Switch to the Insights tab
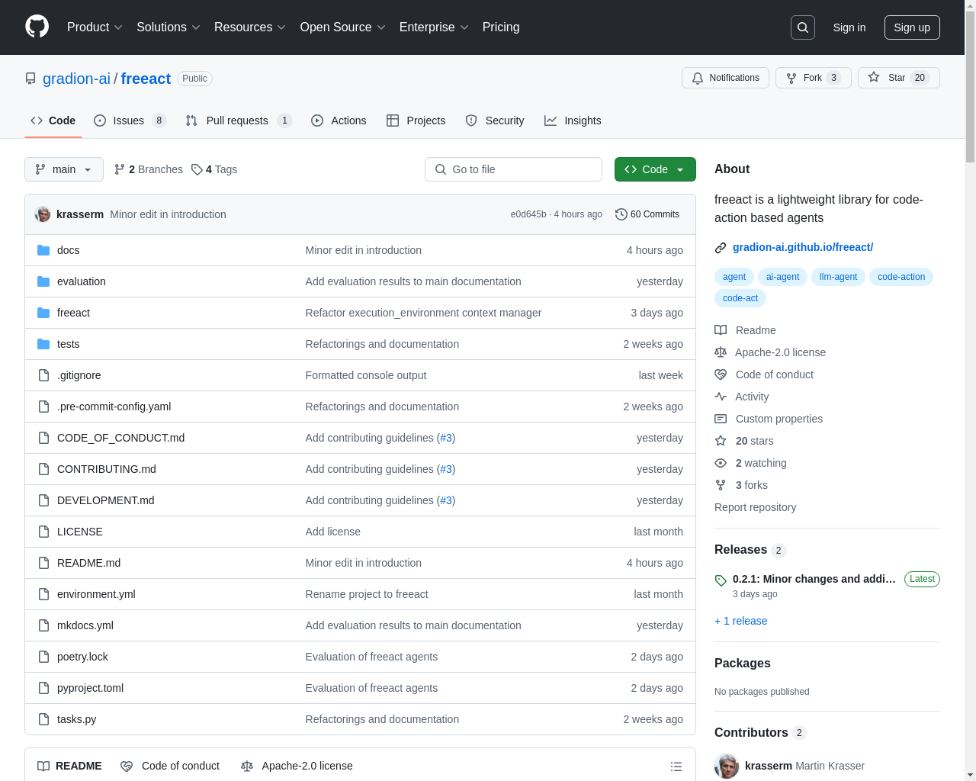976x781 pixels. (x=573, y=121)
